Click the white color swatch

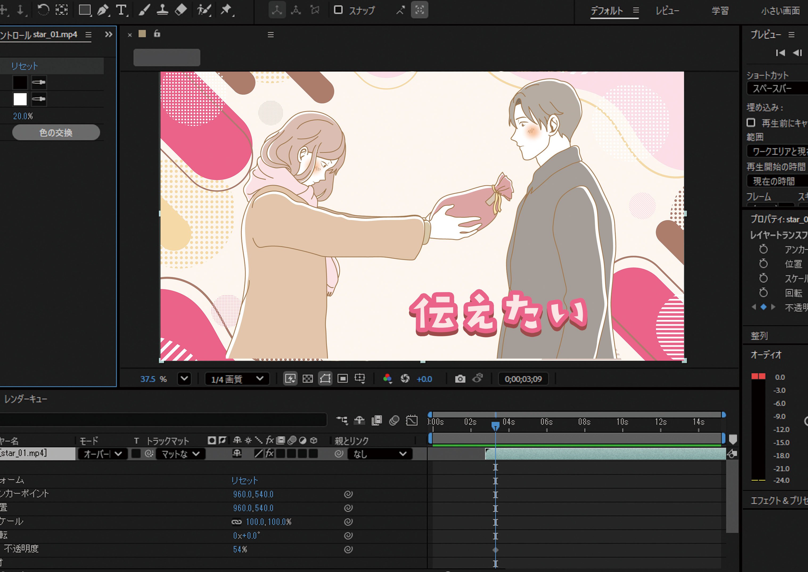(20, 99)
